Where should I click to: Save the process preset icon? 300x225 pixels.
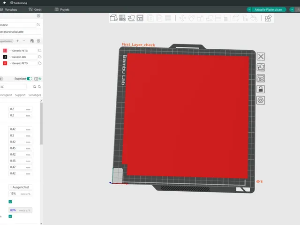coord(35,87)
